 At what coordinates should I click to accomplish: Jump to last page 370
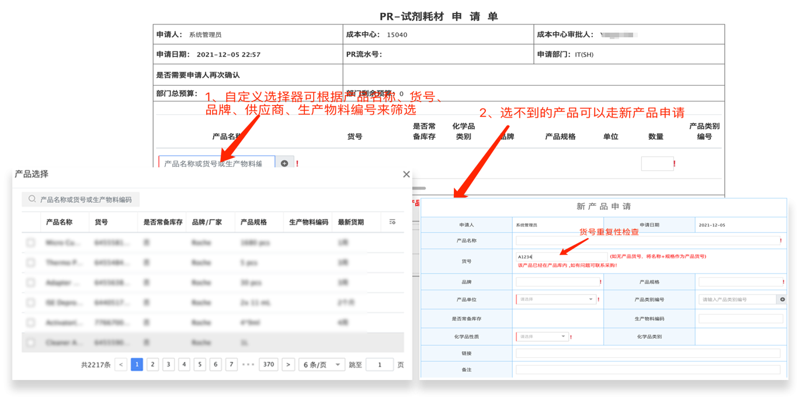click(269, 365)
